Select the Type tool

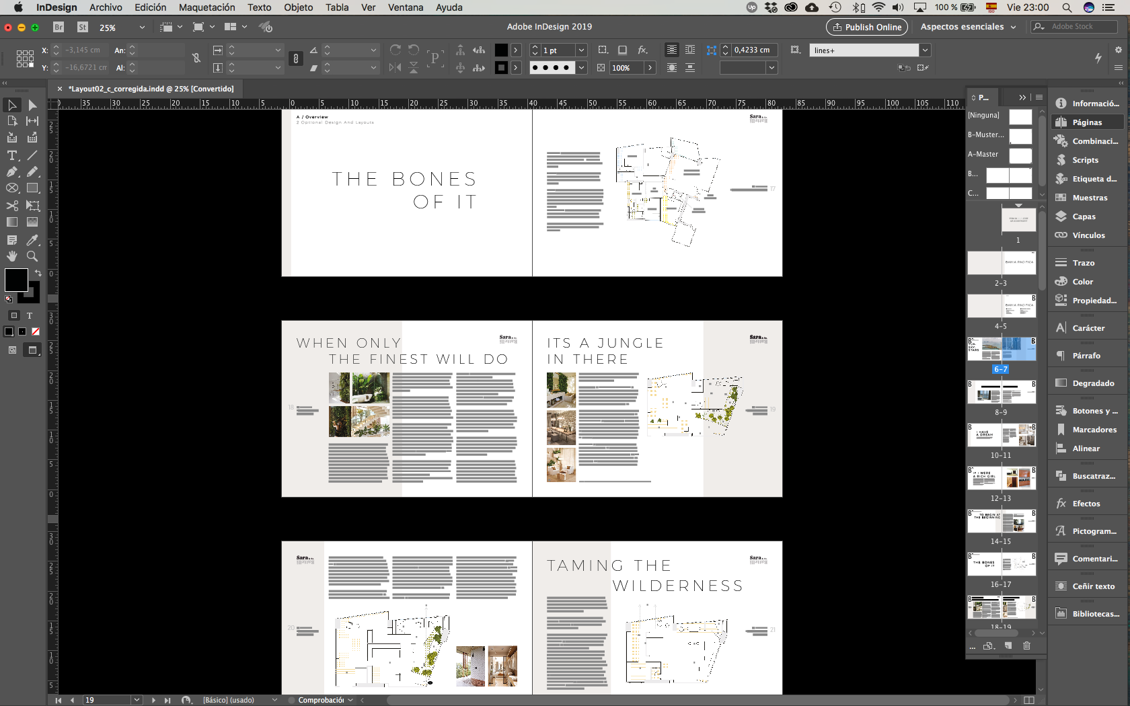(x=12, y=155)
